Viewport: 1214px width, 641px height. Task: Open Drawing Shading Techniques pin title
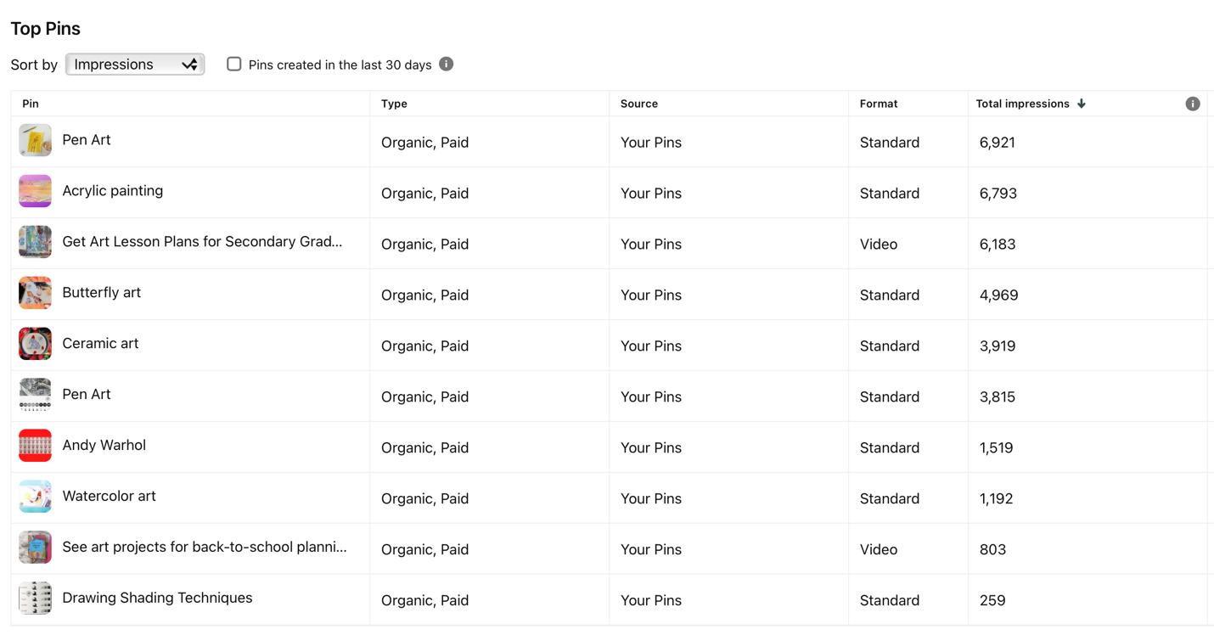pos(157,598)
